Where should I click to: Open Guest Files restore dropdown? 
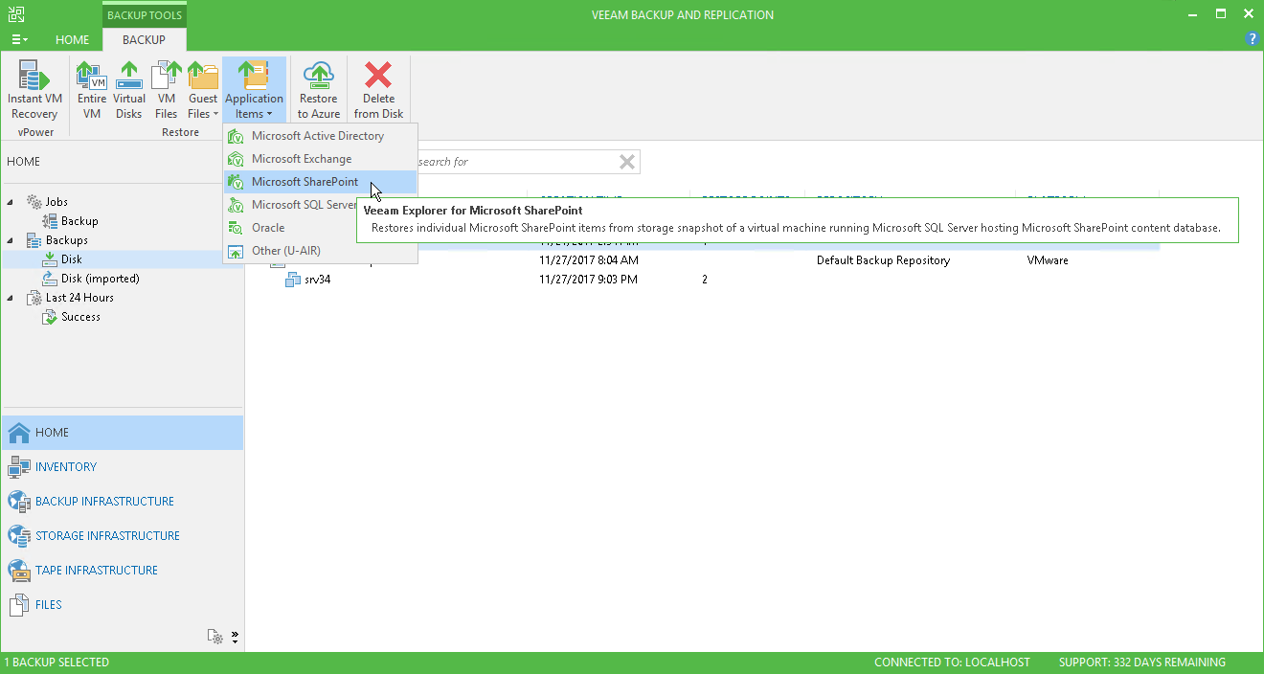(x=203, y=90)
